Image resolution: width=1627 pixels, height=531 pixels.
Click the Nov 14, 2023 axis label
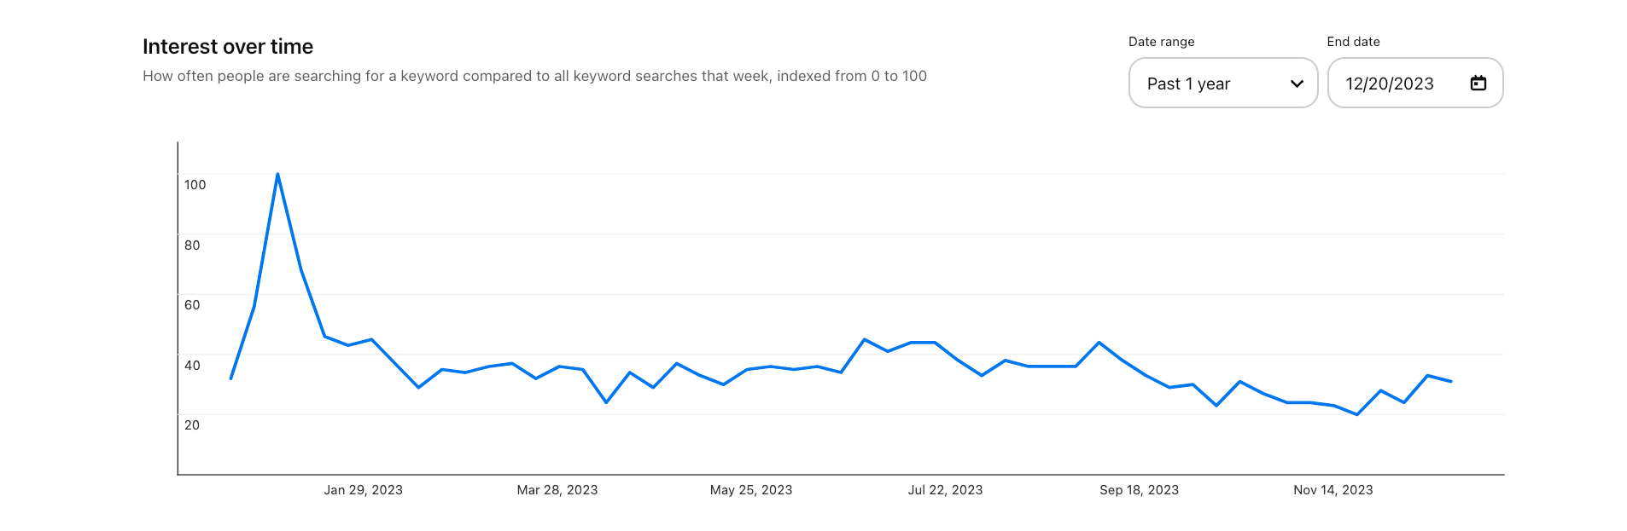pyautogui.click(x=1333, y=490)
